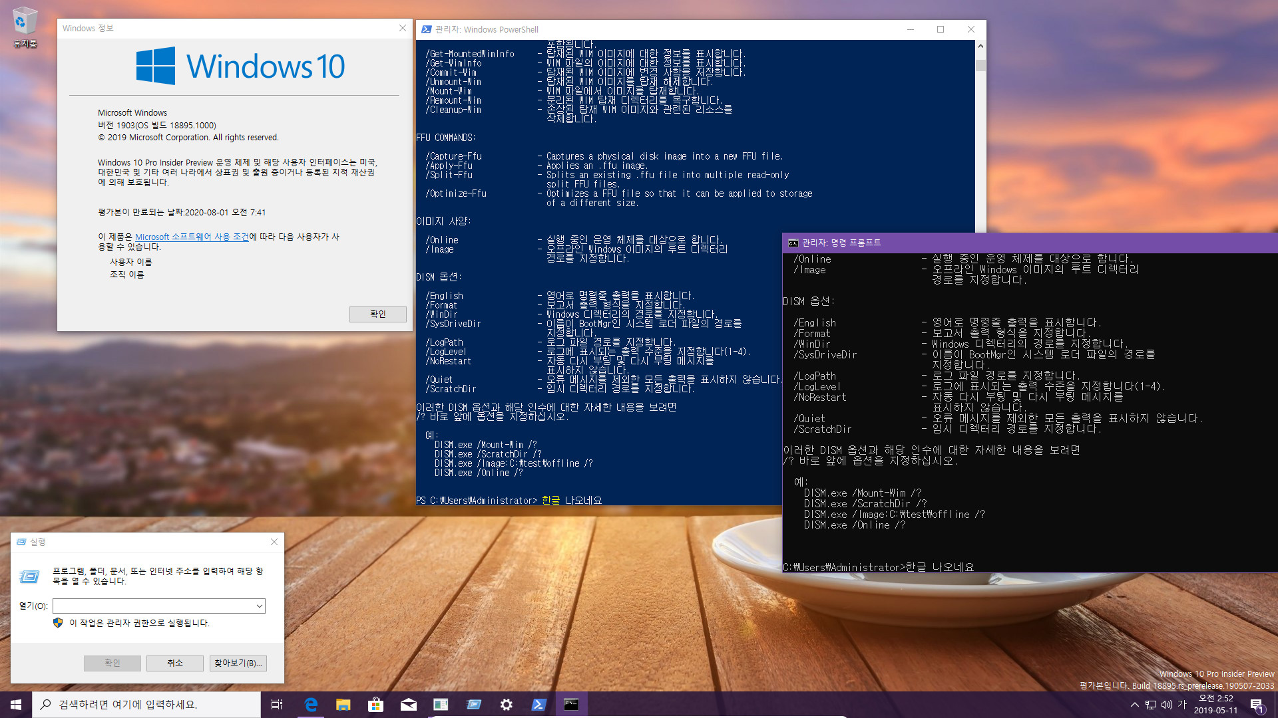Switch to Command Prompt via taskbar icon
Viewport: 1278px width, 718px height.
(x=572, y=705)
